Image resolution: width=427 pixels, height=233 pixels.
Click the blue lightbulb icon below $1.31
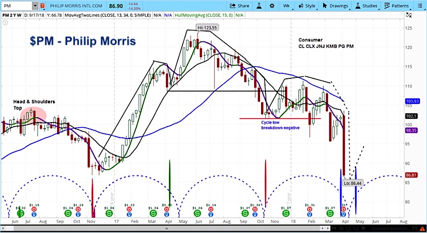(310, 214)
